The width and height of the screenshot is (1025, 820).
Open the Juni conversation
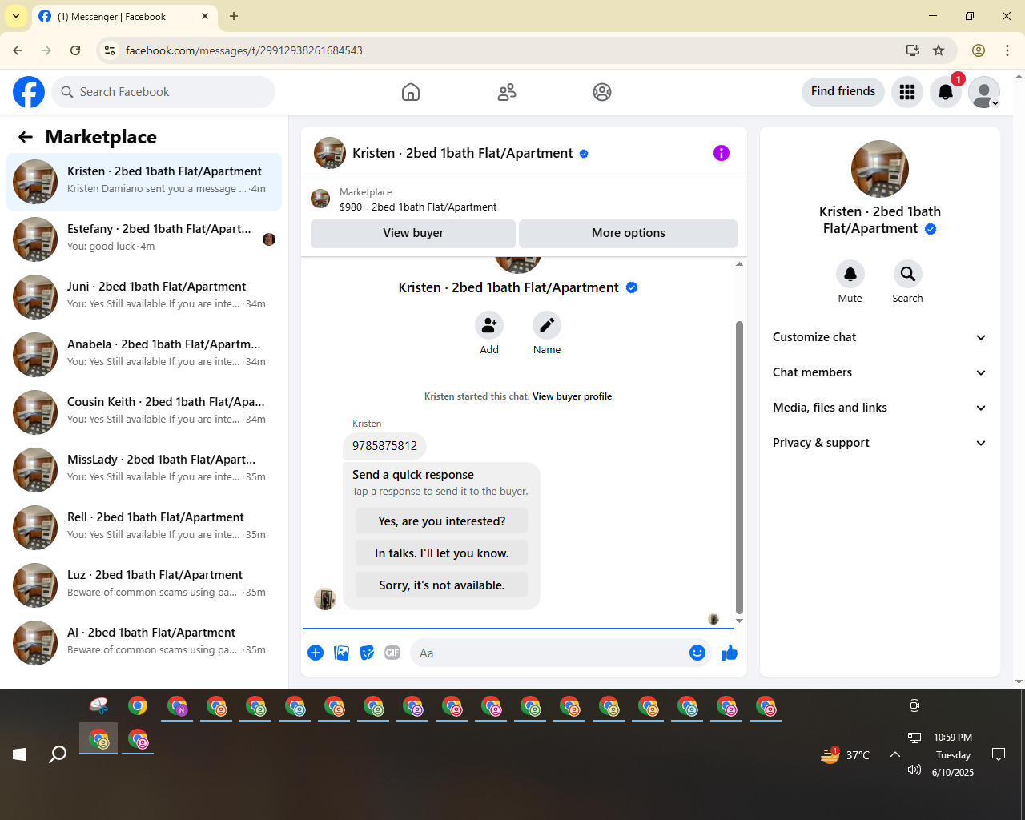tap(144, 297)
